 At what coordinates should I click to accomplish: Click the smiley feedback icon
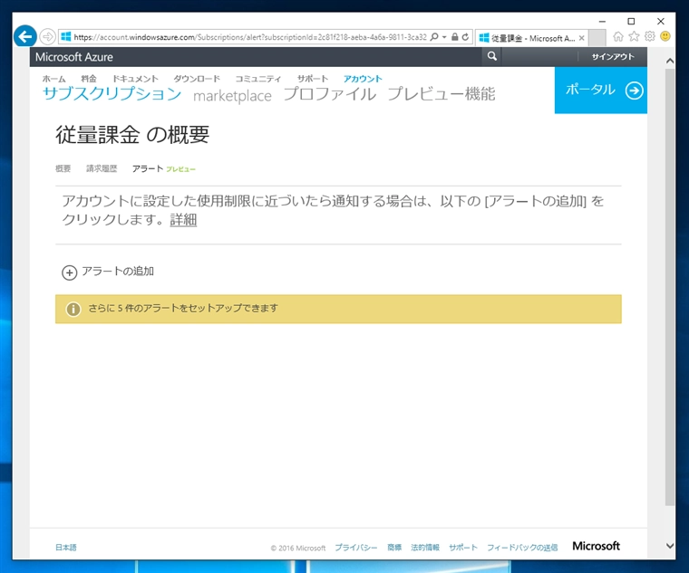click(x=665, y=36)
